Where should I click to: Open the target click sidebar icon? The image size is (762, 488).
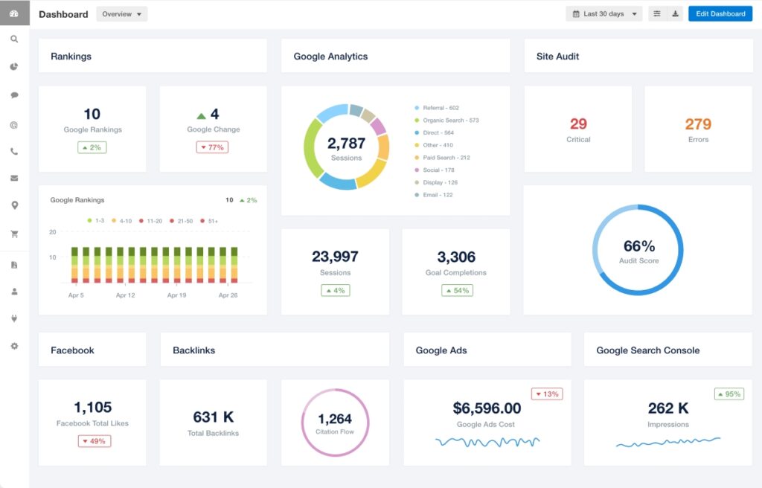[14, 125]
